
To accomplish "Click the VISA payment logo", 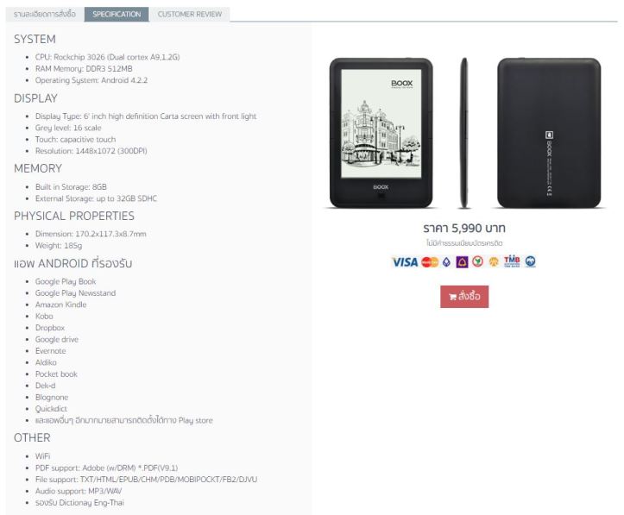I will point(405,262).
